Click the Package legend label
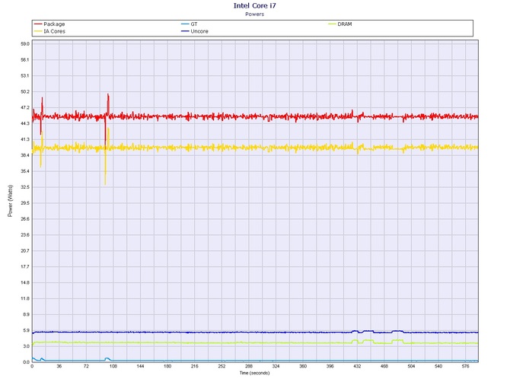Image resolution: width=510 pixels, height=382 pixels. click(x=54, y=24)
